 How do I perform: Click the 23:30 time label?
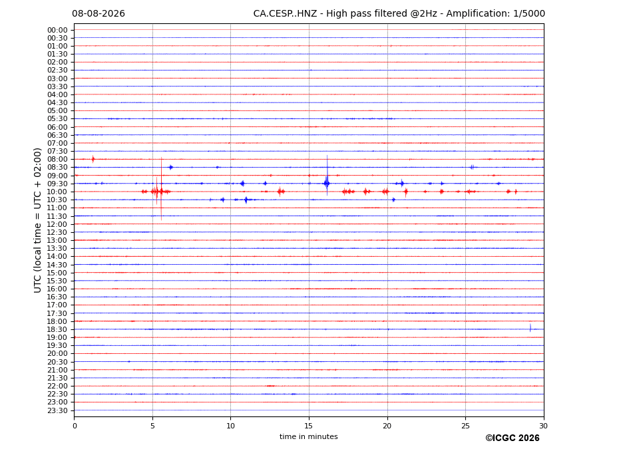57,410
